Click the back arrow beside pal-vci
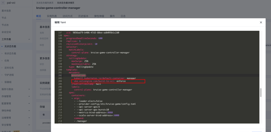The width and height of the screenshot is (271, 132). pos(3,2)
